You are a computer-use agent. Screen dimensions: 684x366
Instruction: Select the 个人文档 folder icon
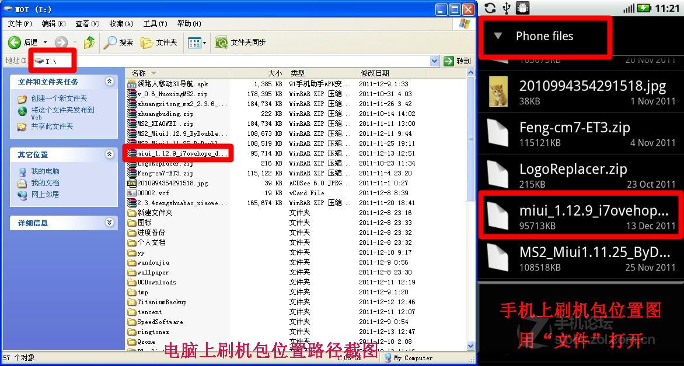coord(132,242)
